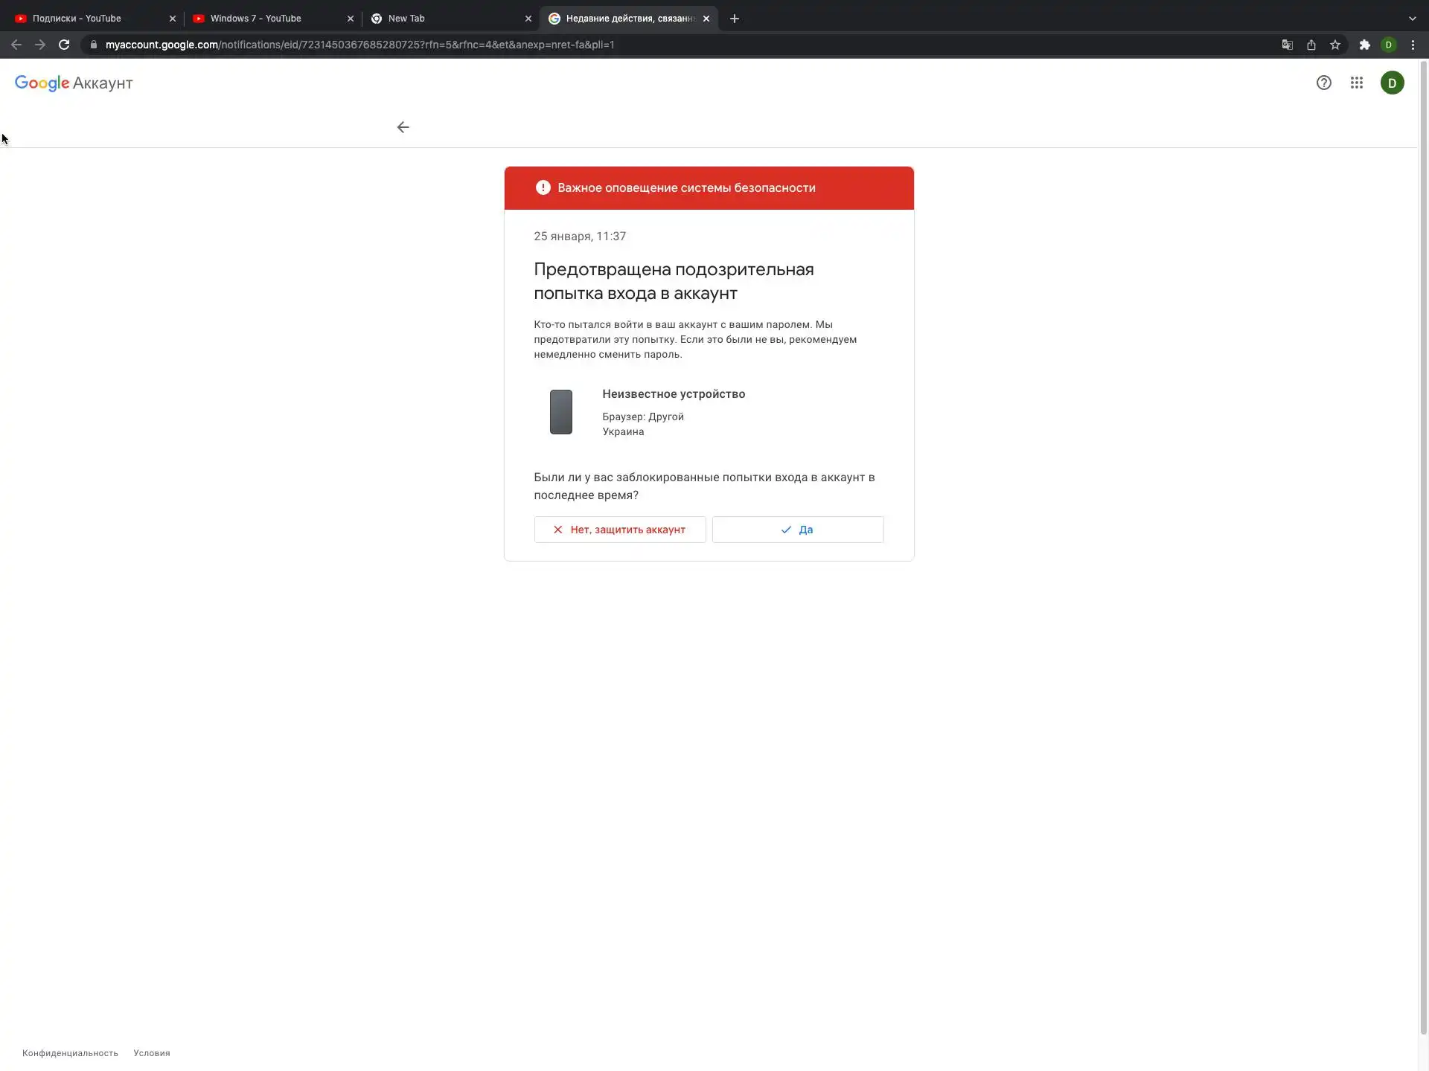Click the Да confirmation button
This screenshot has width=1429, height=1071.
point(797,530)
